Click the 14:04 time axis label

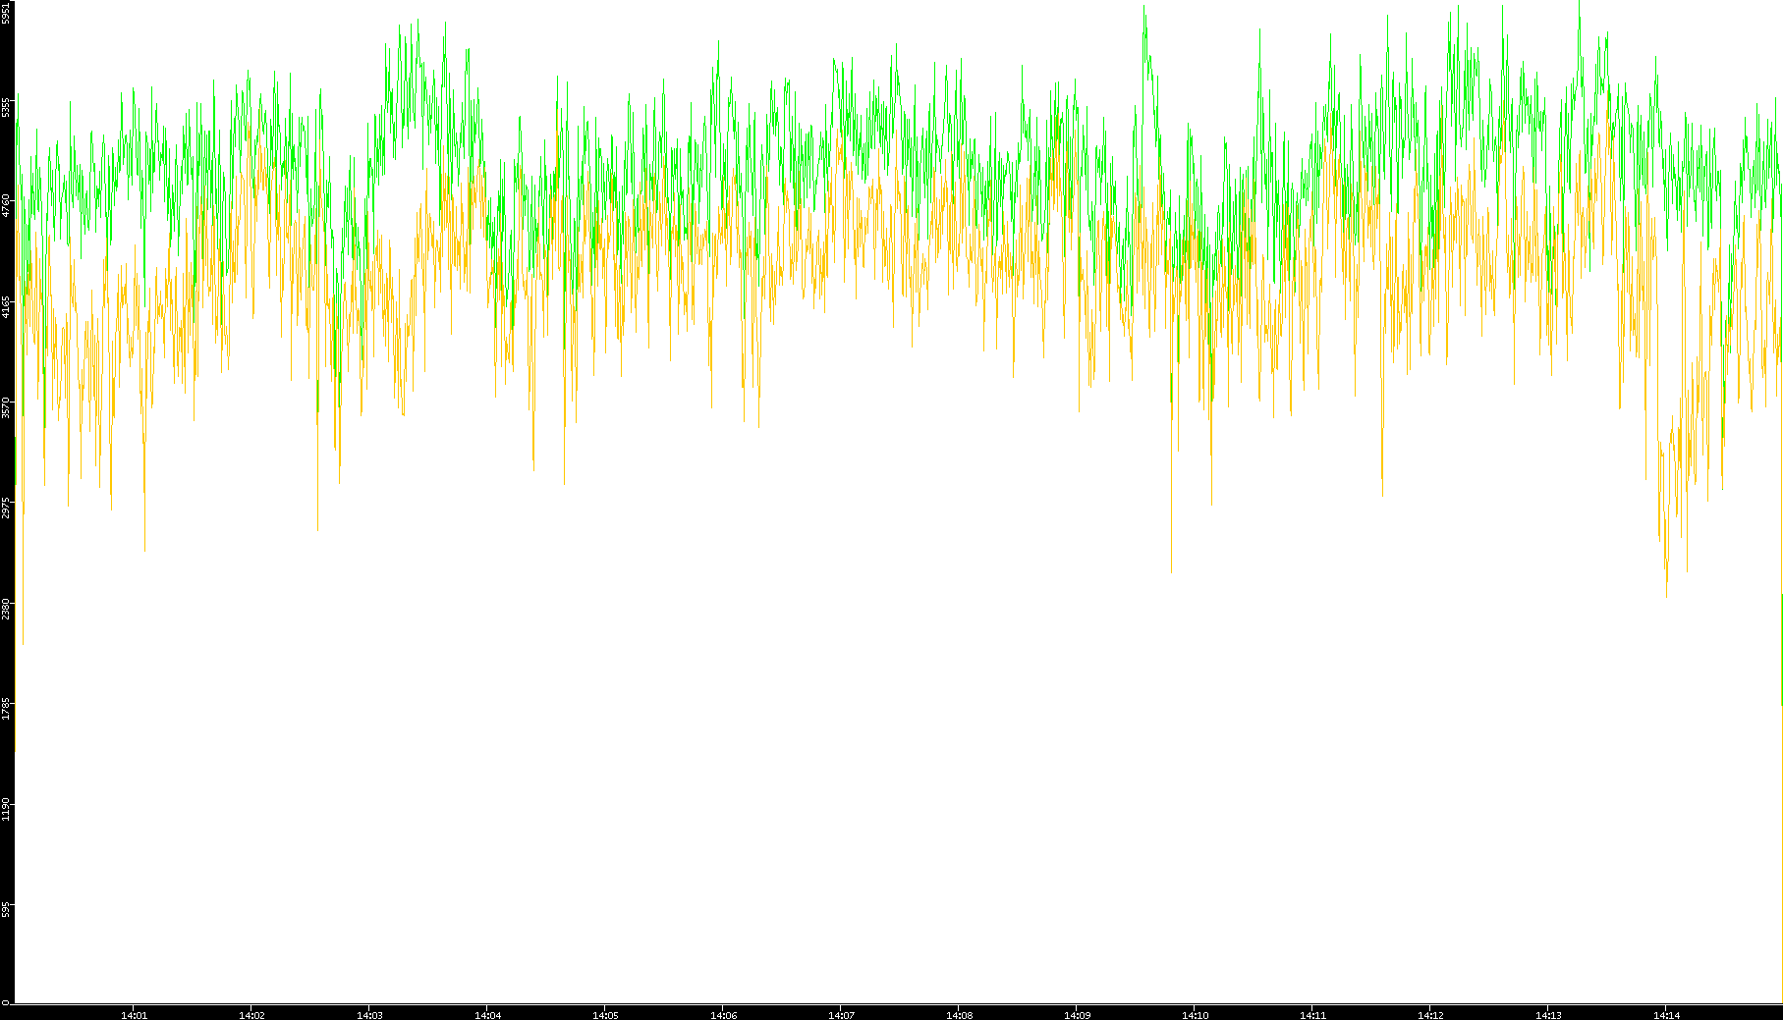tap(487, 1015)
